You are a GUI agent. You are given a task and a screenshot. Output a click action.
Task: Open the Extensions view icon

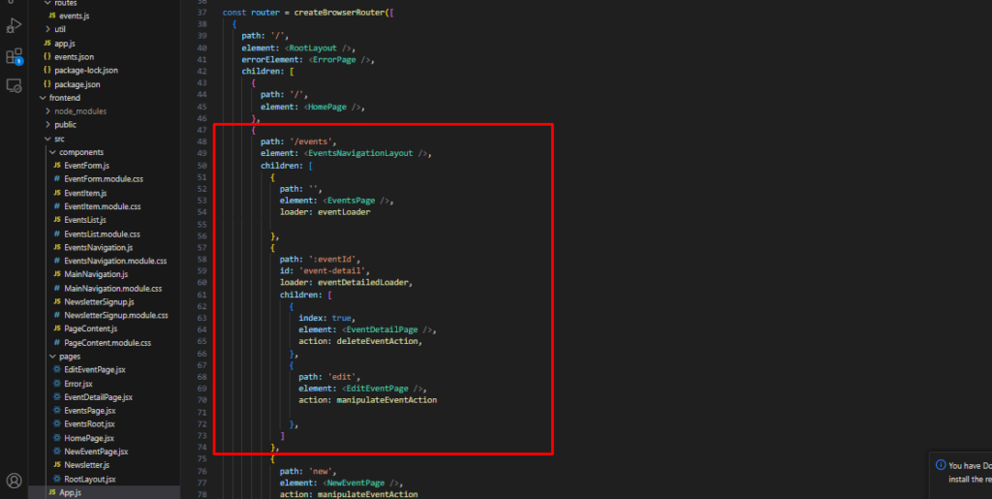(x=14, y=55)
